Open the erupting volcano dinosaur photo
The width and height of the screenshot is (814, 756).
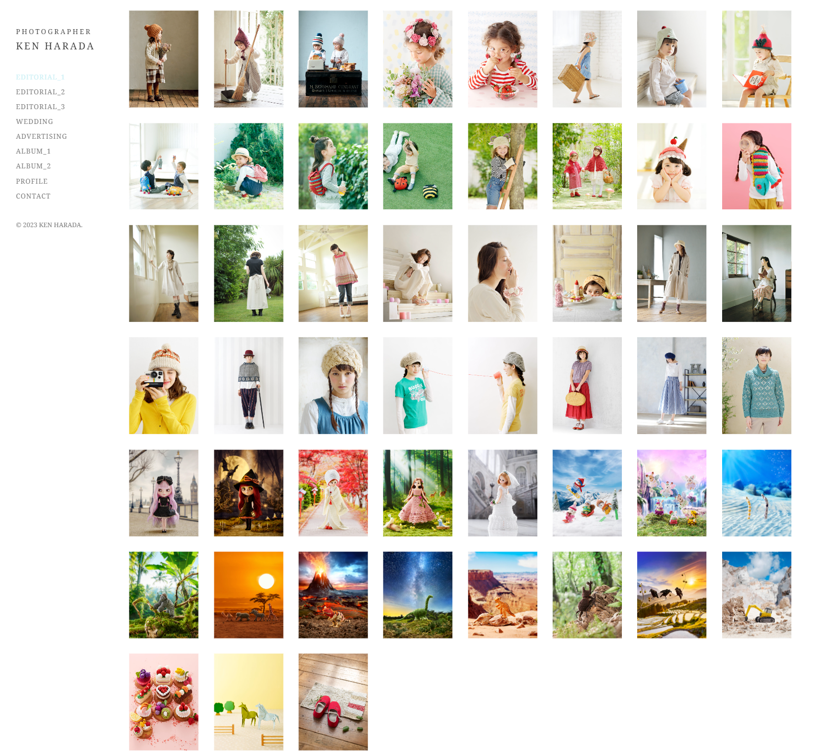coord(333,595)
